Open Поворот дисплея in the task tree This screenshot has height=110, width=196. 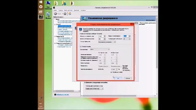tap(62, 30)
